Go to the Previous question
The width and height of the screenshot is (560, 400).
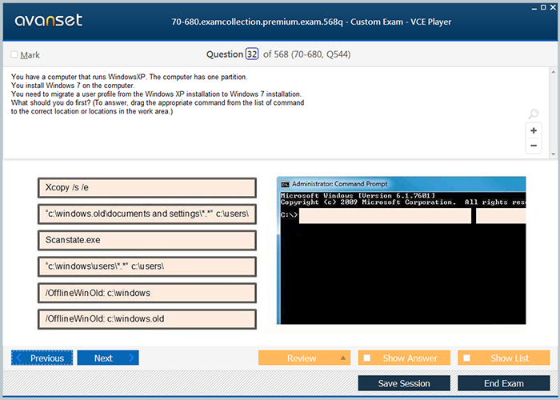click(42, 358)
